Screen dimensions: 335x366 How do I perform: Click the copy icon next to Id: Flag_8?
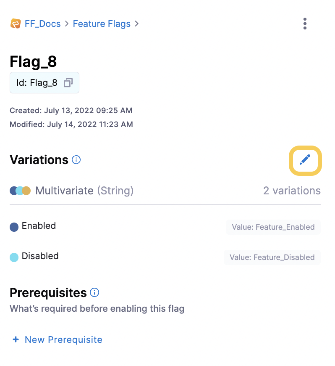[68, 83]
